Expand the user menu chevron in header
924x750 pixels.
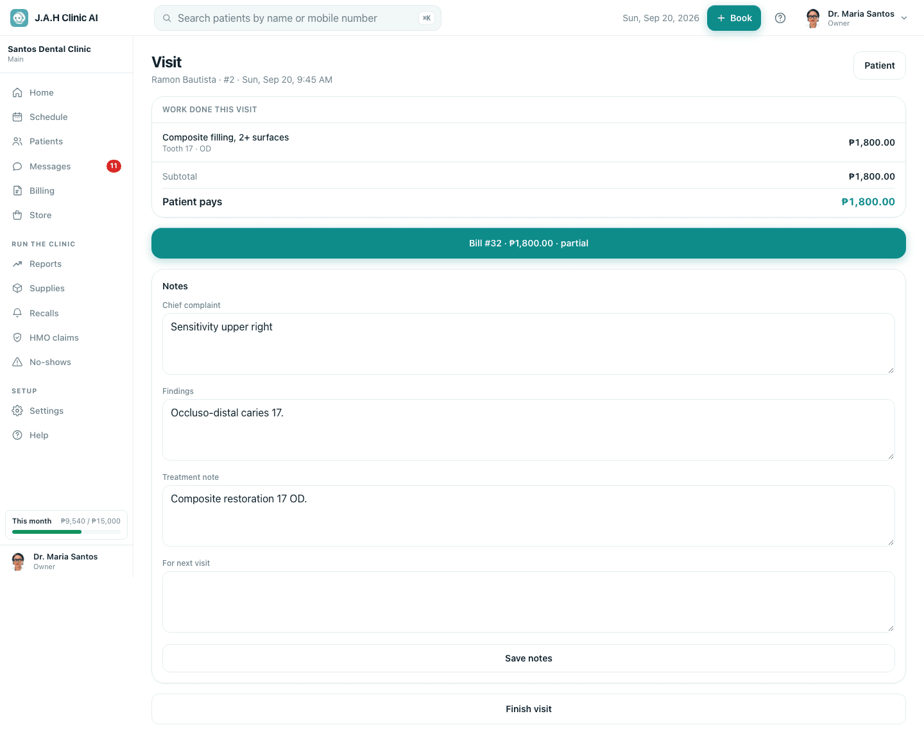pyautogui.click(x=904, y=18)
